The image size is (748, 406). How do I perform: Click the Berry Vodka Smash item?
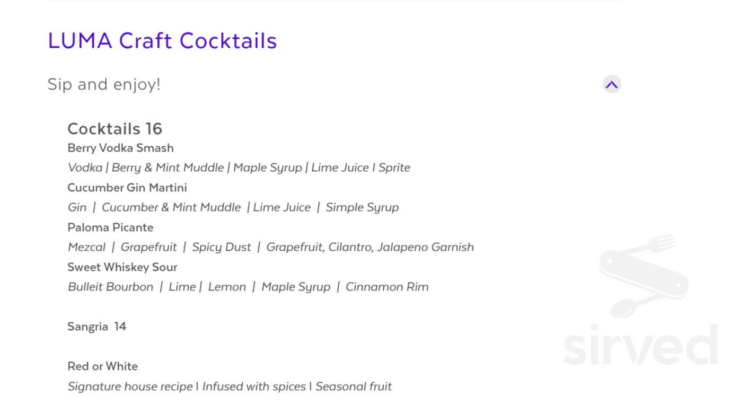[120, 148]
